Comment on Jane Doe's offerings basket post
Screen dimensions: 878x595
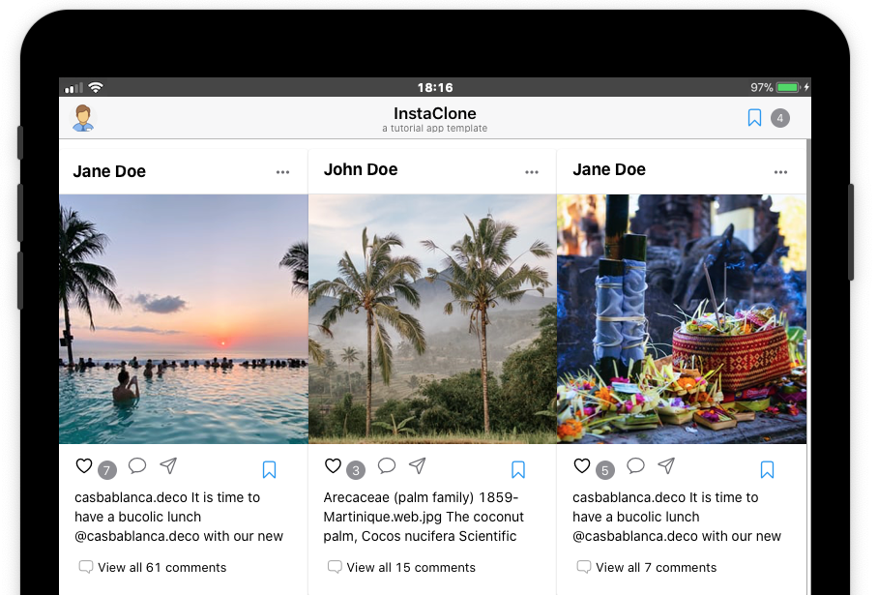[635, 466]
